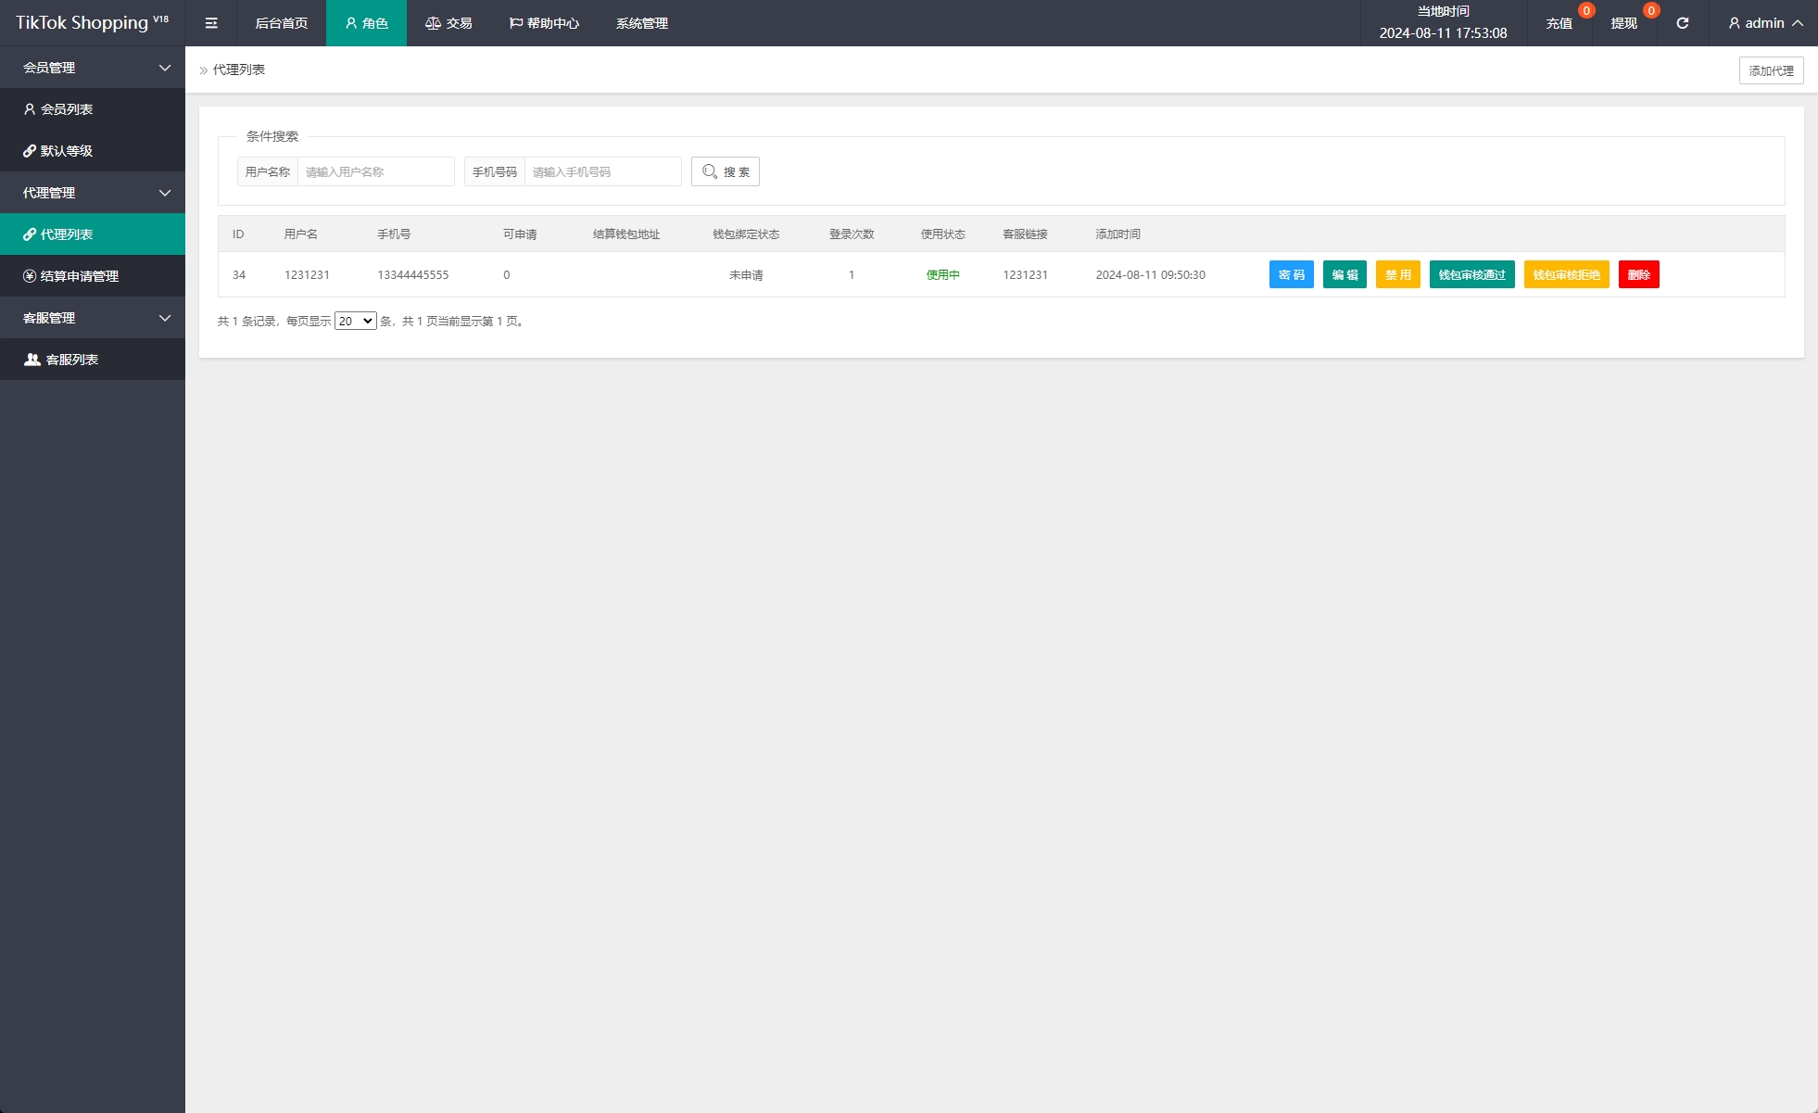
Task: Expand the admin user menu
Action: (x=1765, y=23)
